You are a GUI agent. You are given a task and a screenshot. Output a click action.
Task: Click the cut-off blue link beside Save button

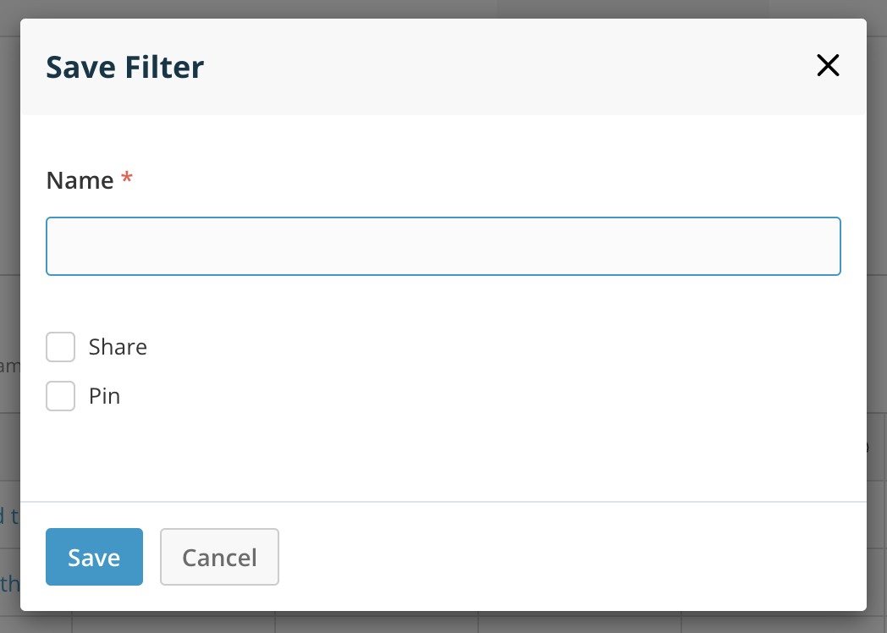[9, 584]
